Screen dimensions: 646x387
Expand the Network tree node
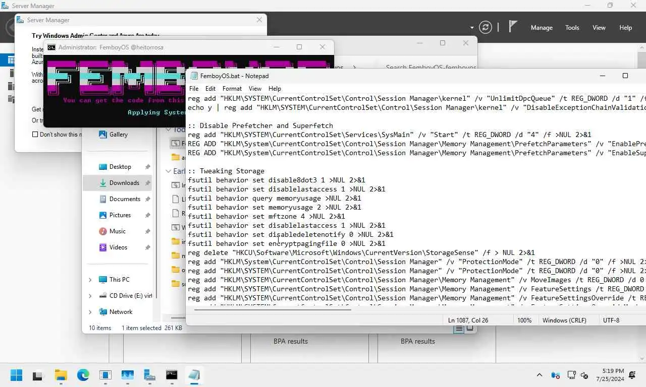point(90,312)
